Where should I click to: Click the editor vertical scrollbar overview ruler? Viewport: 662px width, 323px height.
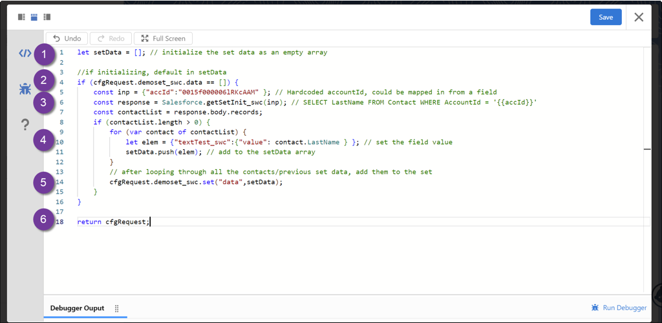[647, 169]
